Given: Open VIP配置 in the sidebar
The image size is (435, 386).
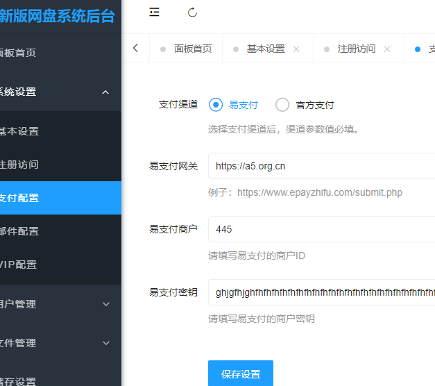Looking at the screenshot, I should click(x=60, y=265).
